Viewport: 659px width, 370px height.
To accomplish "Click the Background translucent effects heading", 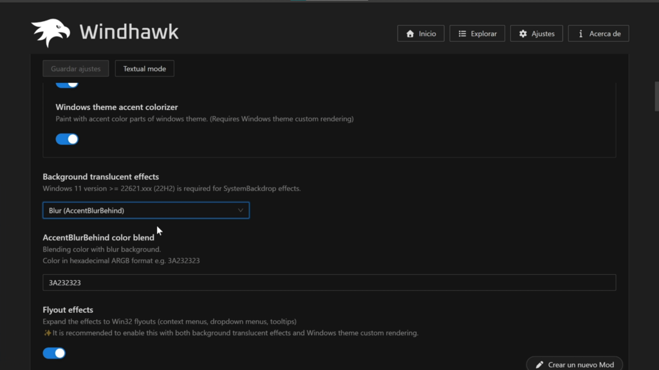I will click(101, 177).
